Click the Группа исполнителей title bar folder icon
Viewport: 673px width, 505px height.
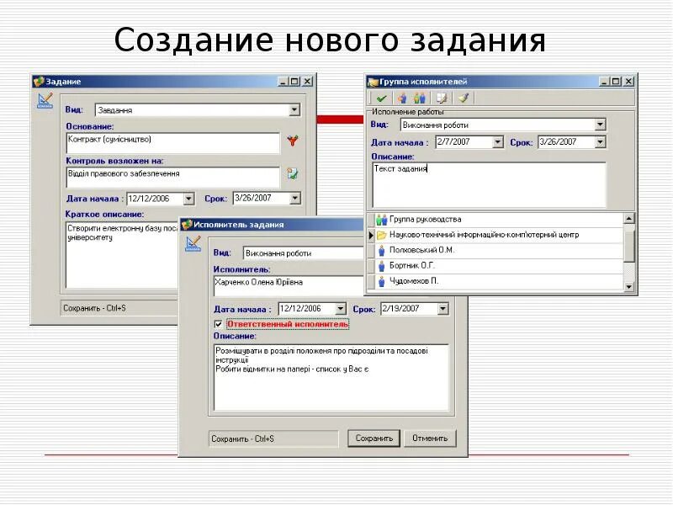(373, 82)
